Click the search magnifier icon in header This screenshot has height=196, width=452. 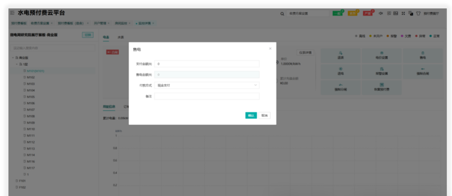coord(282,13)
